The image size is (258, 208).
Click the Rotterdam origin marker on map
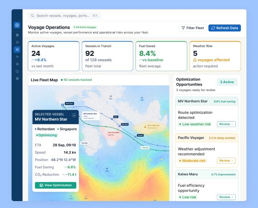(x=62, y=105)
